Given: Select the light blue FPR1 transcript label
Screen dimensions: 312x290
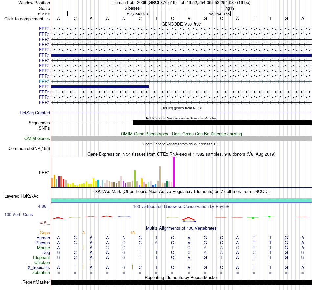Looking at the screenshot, I should (x=44, y=81).
